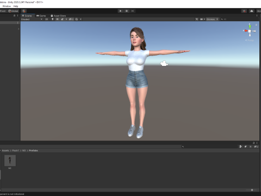Screen dimensions: 261x196
Task: Expand the grid options dropdown arrow
Action: [x=80, y=19]
